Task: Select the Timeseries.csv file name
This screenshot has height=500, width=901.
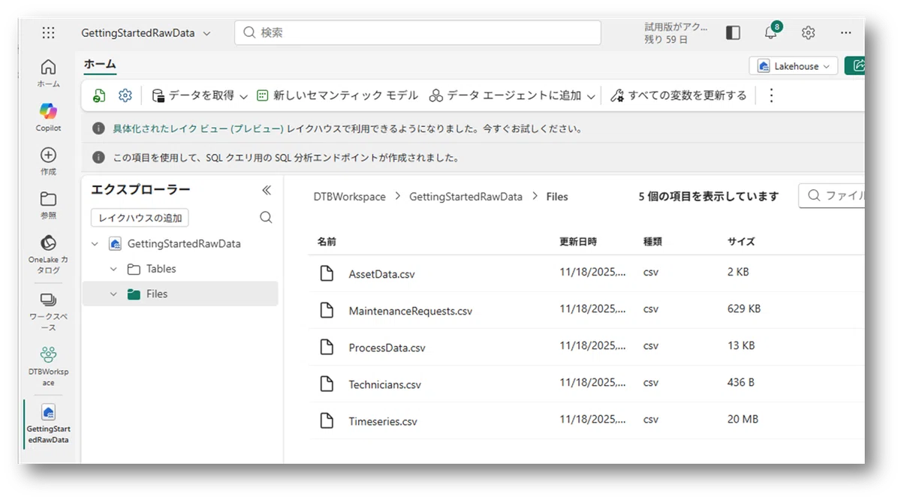Action: [x=383, y=421]
